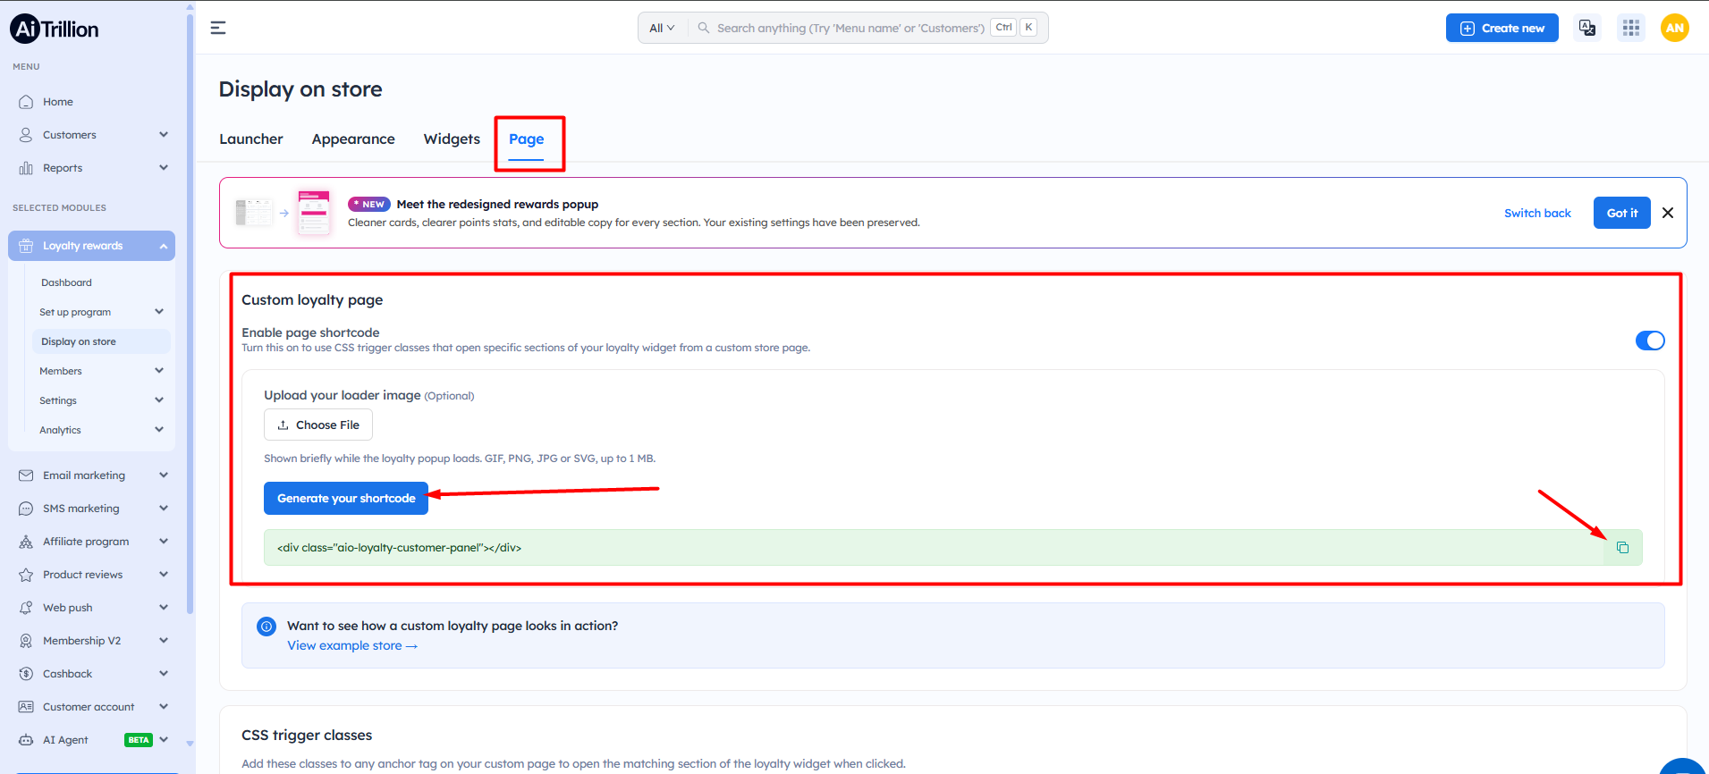Click the info icon beside custom loyalty page tip

(x=267, y=627)
